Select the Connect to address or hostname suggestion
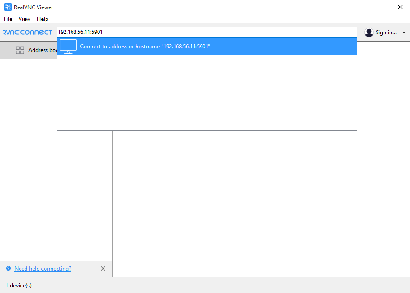Viewport: 410px width, 293px height. [x=207, y=47]
